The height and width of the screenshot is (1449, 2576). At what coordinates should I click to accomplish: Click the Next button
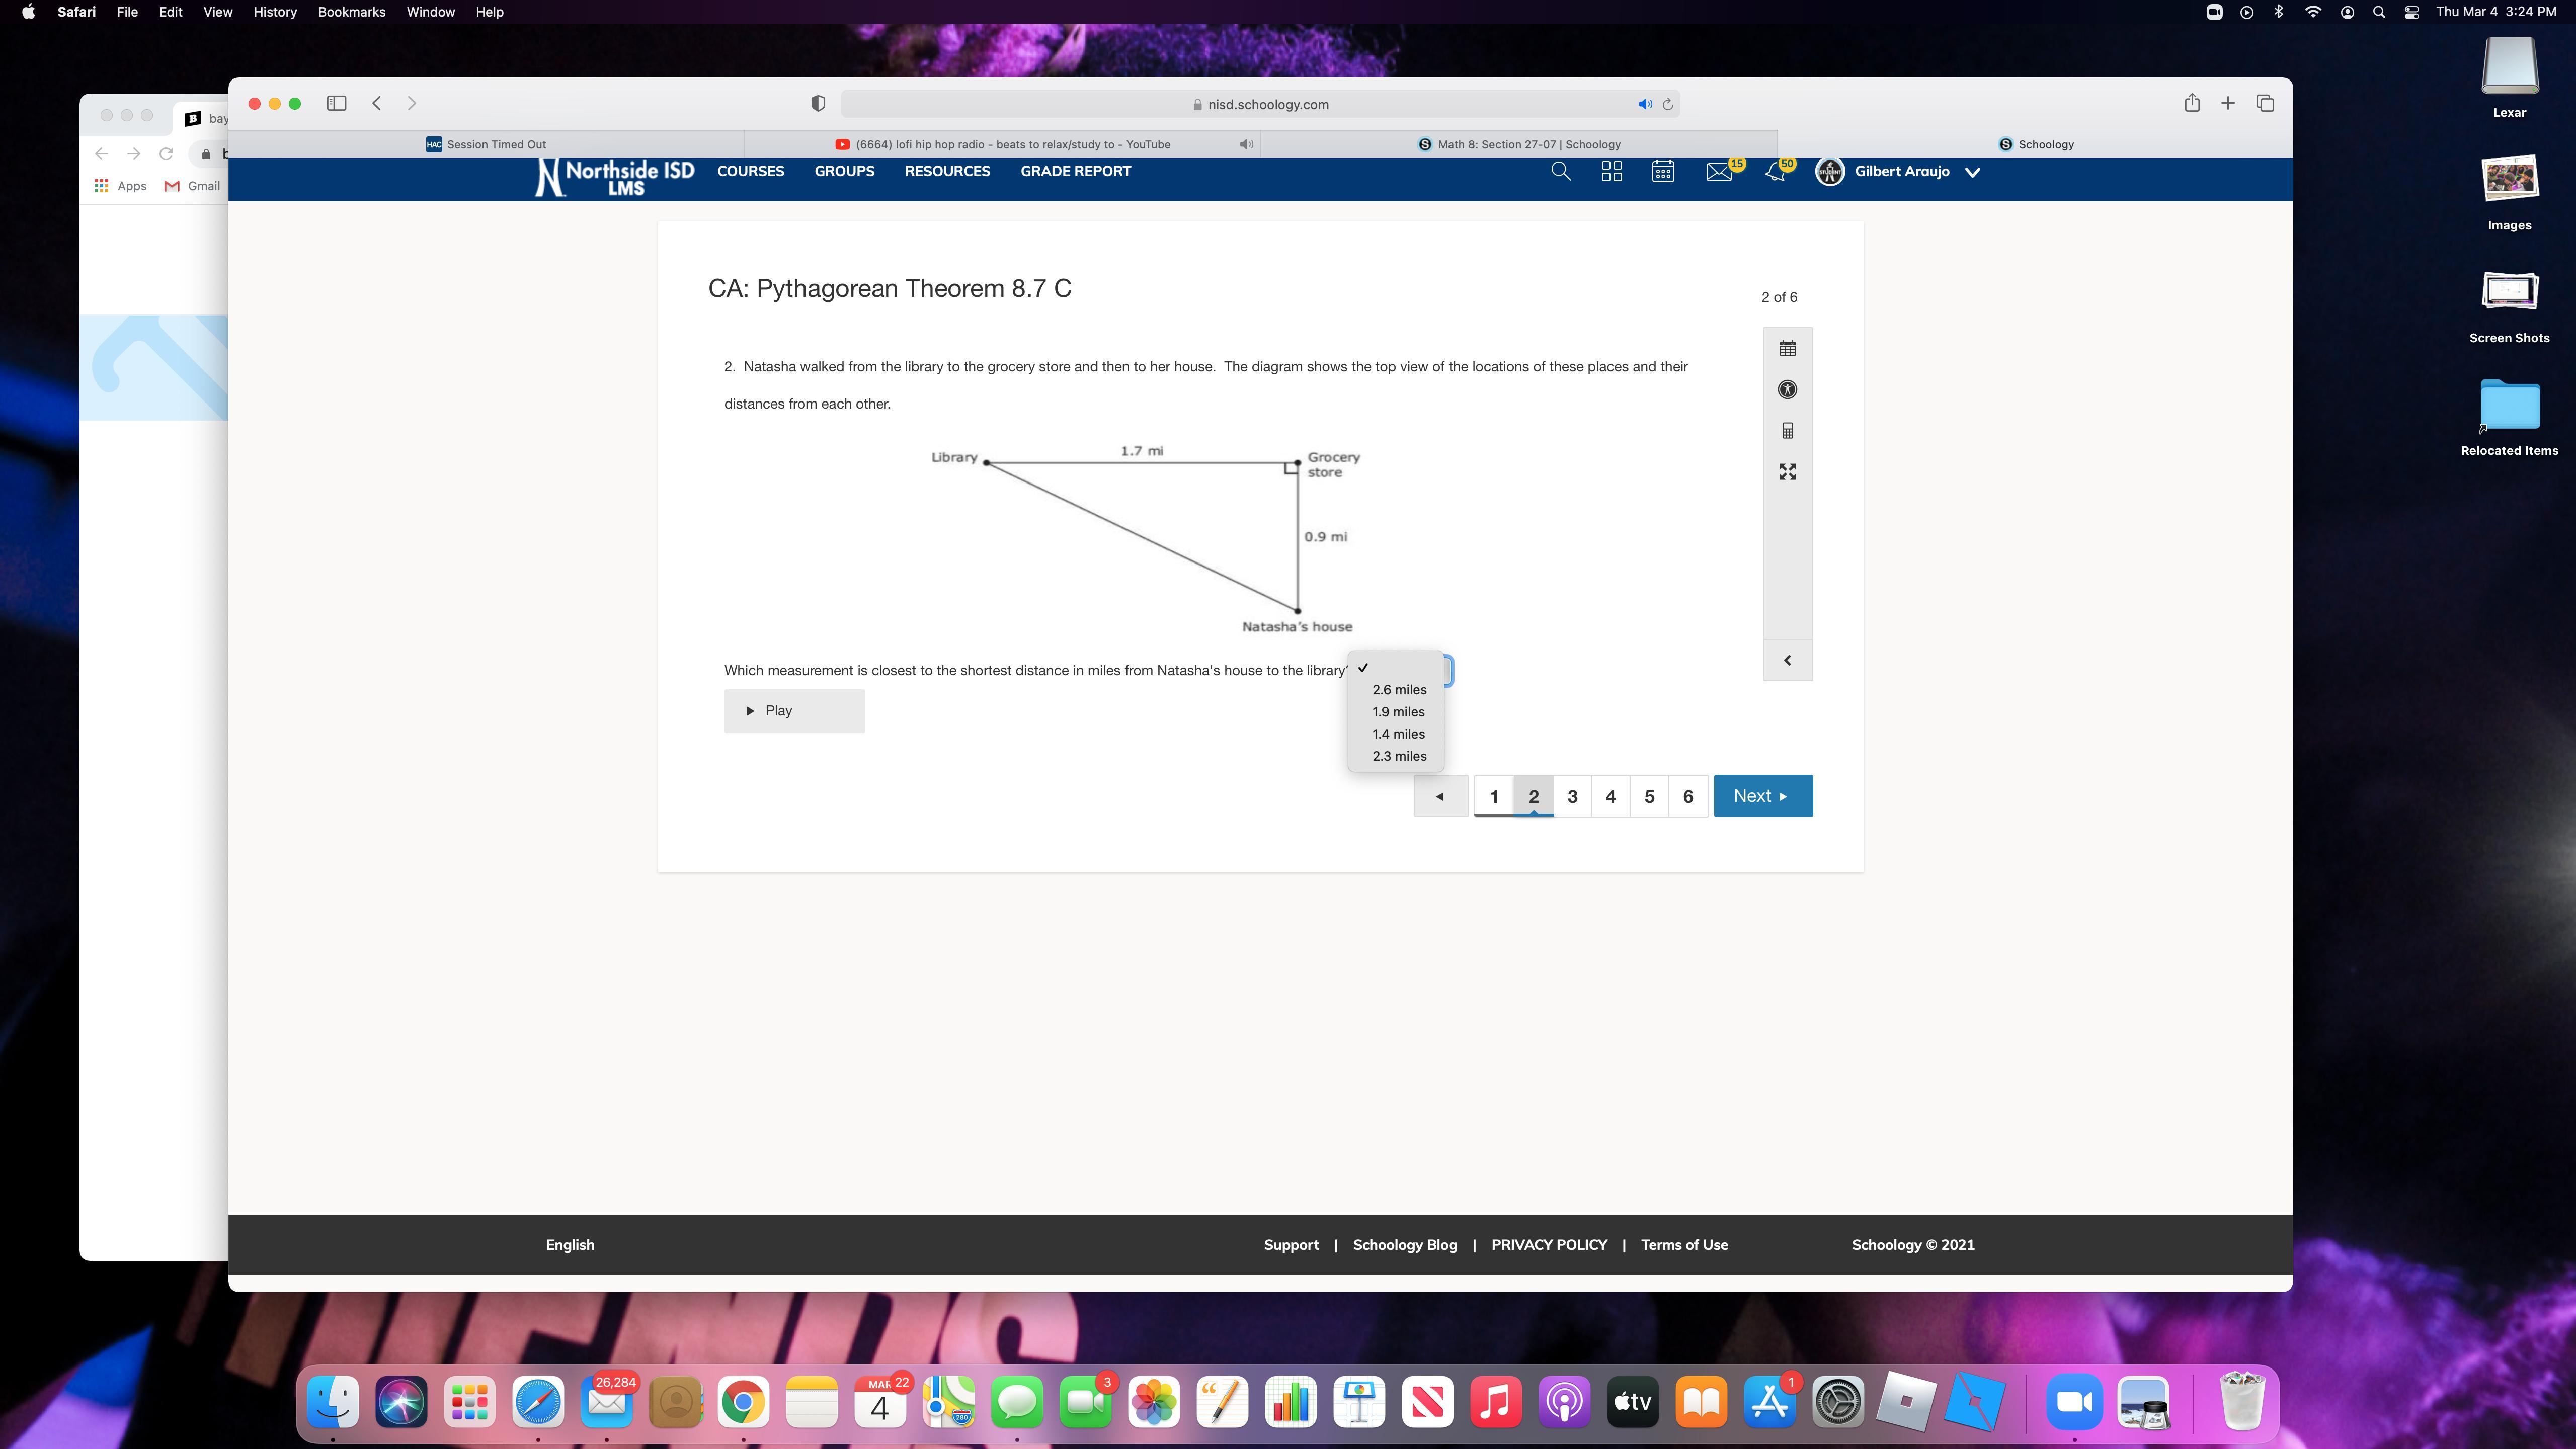point(1762,796)
